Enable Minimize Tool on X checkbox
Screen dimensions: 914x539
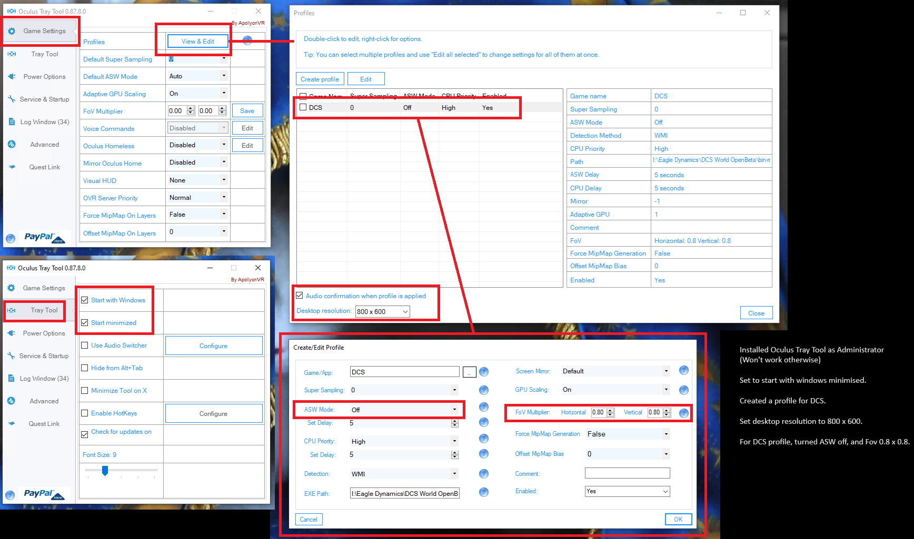84,391
